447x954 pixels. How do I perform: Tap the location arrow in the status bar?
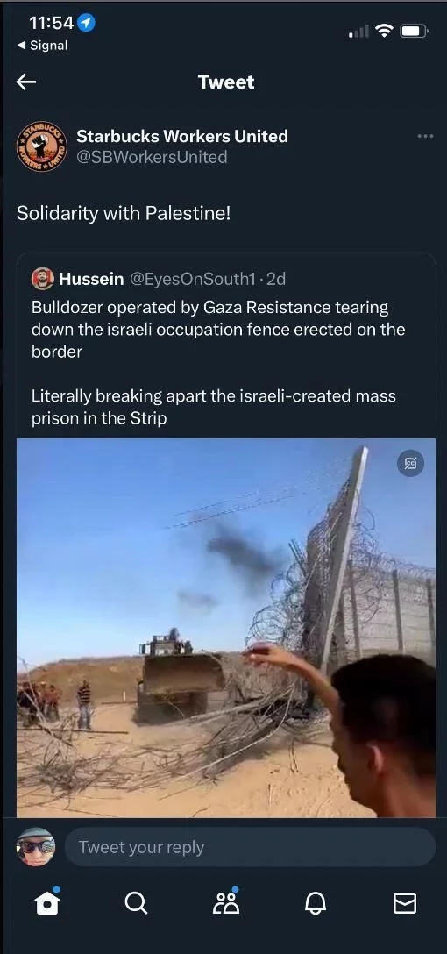click(87, 24)
